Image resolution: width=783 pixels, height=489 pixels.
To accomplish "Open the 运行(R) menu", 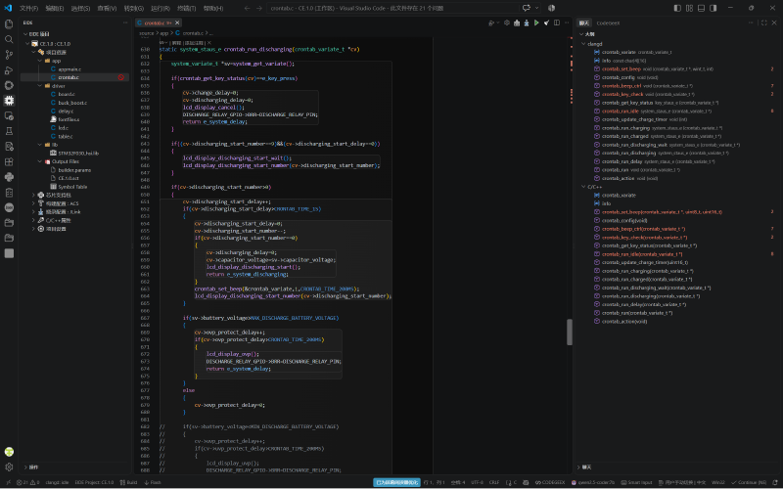I will (161, 9).
